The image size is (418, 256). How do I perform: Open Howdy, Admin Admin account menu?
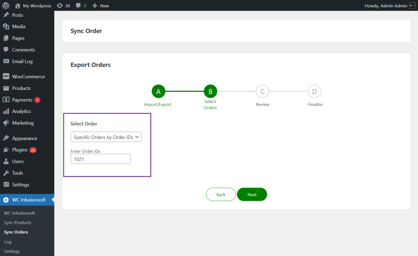coord(386,6)
